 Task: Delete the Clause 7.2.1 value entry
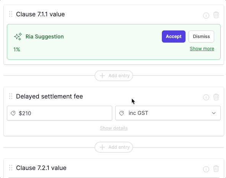[216, 168]
